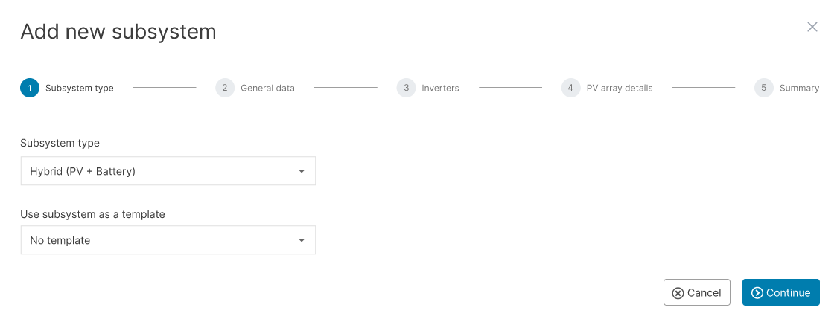Click the step 1 circle icon
The height and width of the screenshot is (325, 840).
30,88
